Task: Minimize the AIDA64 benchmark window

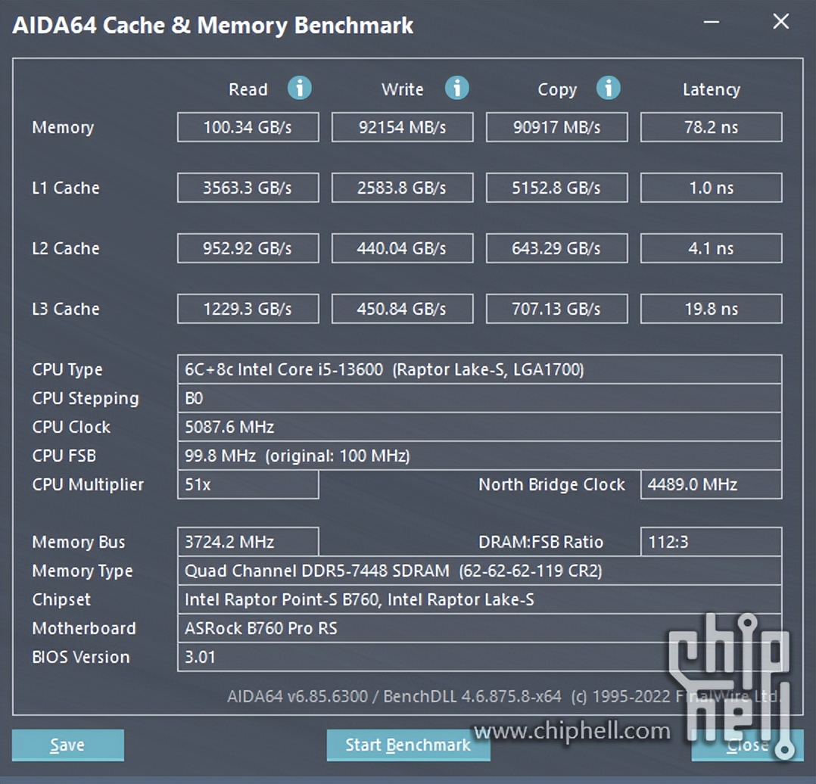Action: pyautogui.click(x=712, y=22)
